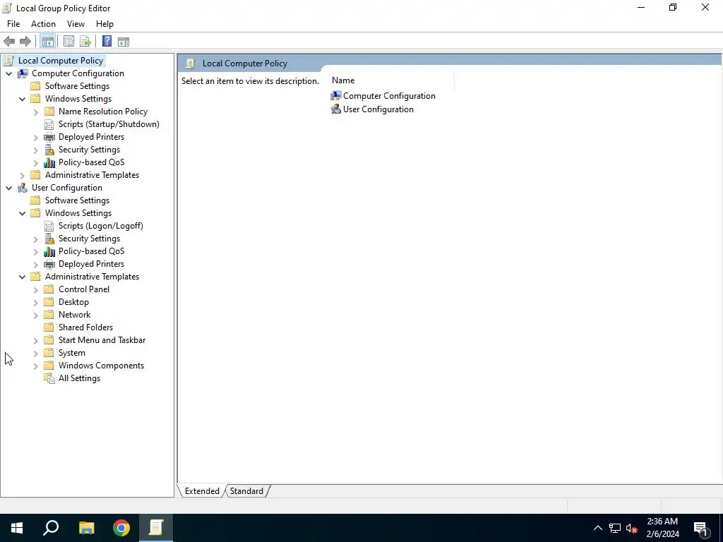Expand the Windows Components folder

[x=35, y=366]
